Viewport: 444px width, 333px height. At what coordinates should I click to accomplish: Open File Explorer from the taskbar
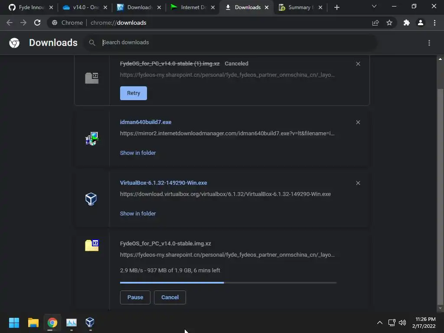click(33, 323)
